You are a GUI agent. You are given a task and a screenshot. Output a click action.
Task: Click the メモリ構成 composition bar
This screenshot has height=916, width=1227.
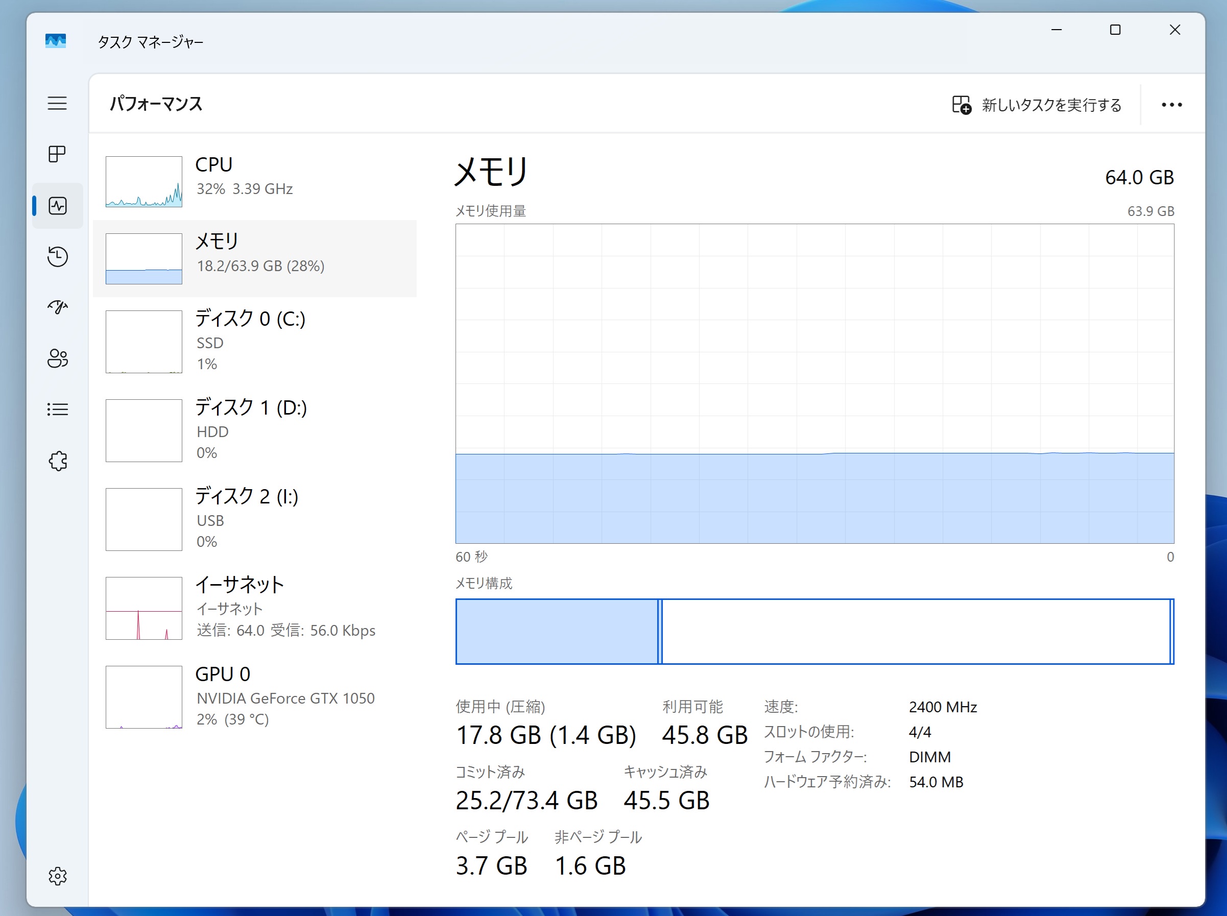pyautogui.click(x=814, y=631)
